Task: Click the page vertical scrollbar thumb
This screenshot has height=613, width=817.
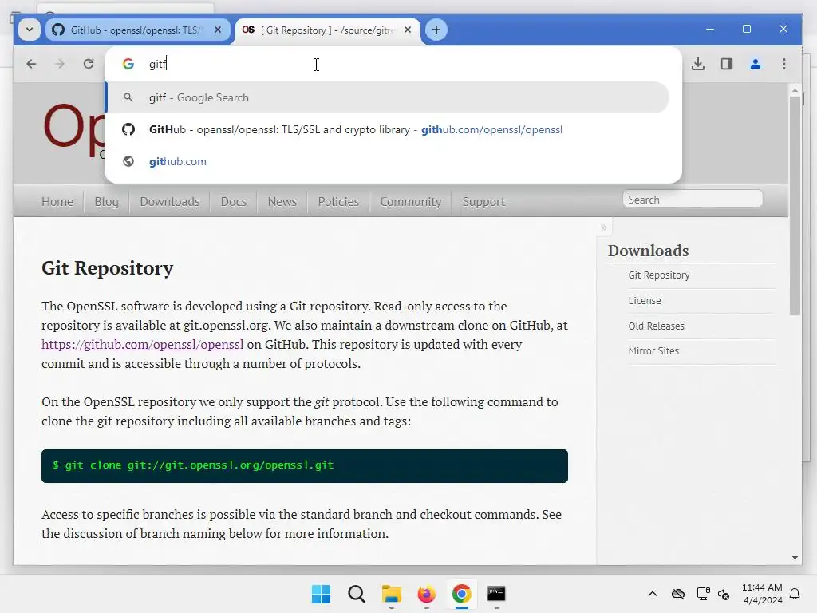Action: (x=795, y=206)
